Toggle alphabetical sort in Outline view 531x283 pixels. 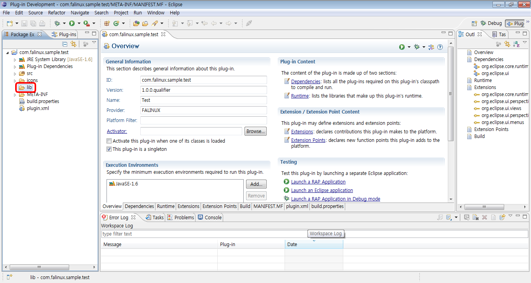tap(517, 44)
